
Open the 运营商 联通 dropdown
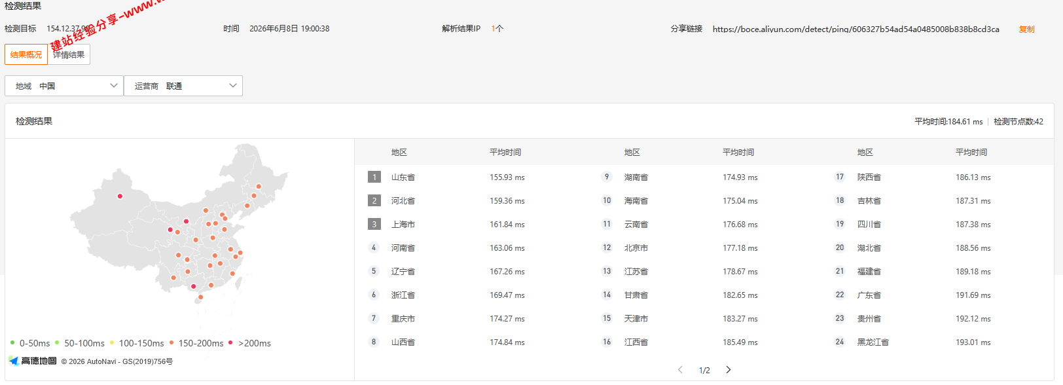(x=183, y=86)
